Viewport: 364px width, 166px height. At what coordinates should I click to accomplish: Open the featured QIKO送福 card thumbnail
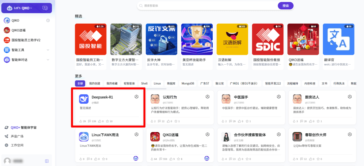click(x=303, y=39)
